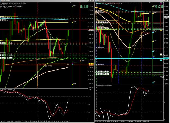Click right chart current price tag near 2325
The height and width of the screenshot is (123, 170).
coord(166,17)
